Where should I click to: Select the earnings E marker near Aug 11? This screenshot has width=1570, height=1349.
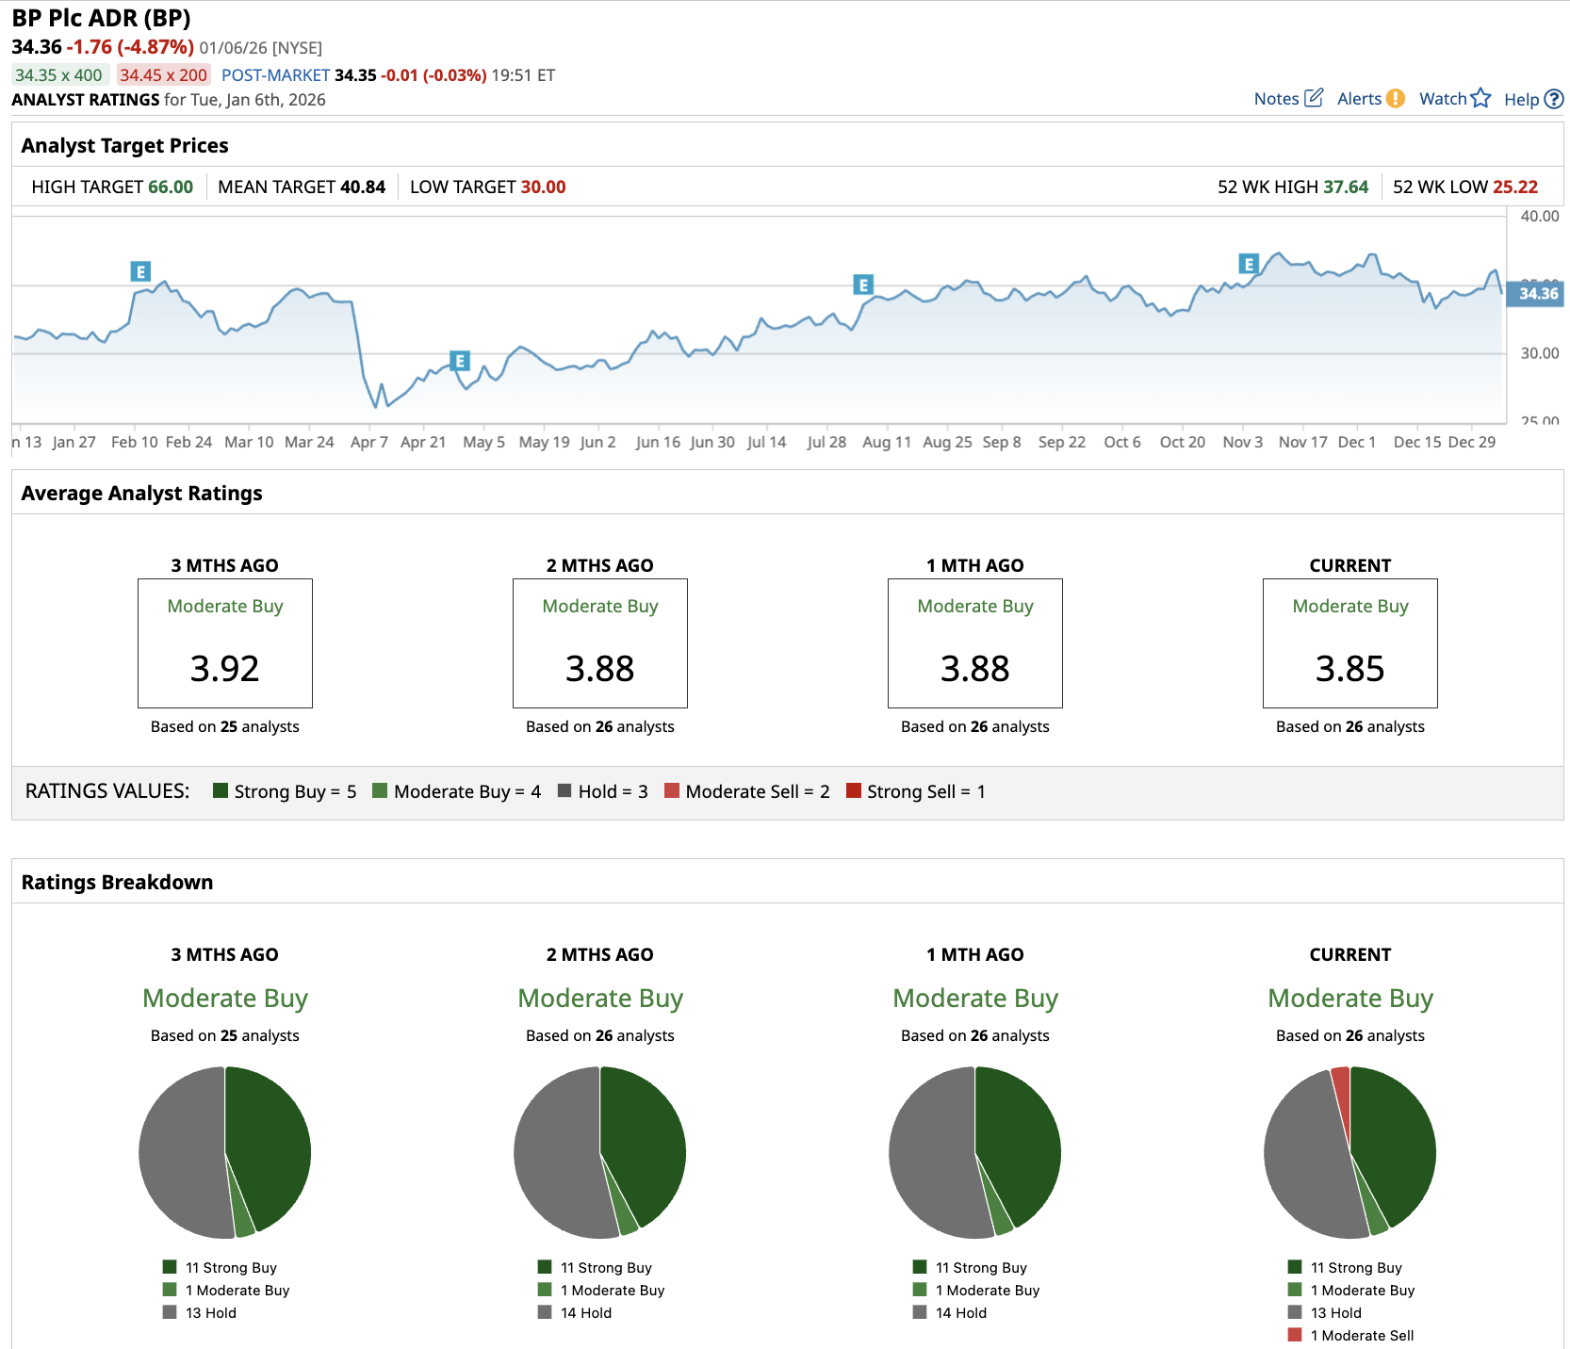[x=863, y=284]
